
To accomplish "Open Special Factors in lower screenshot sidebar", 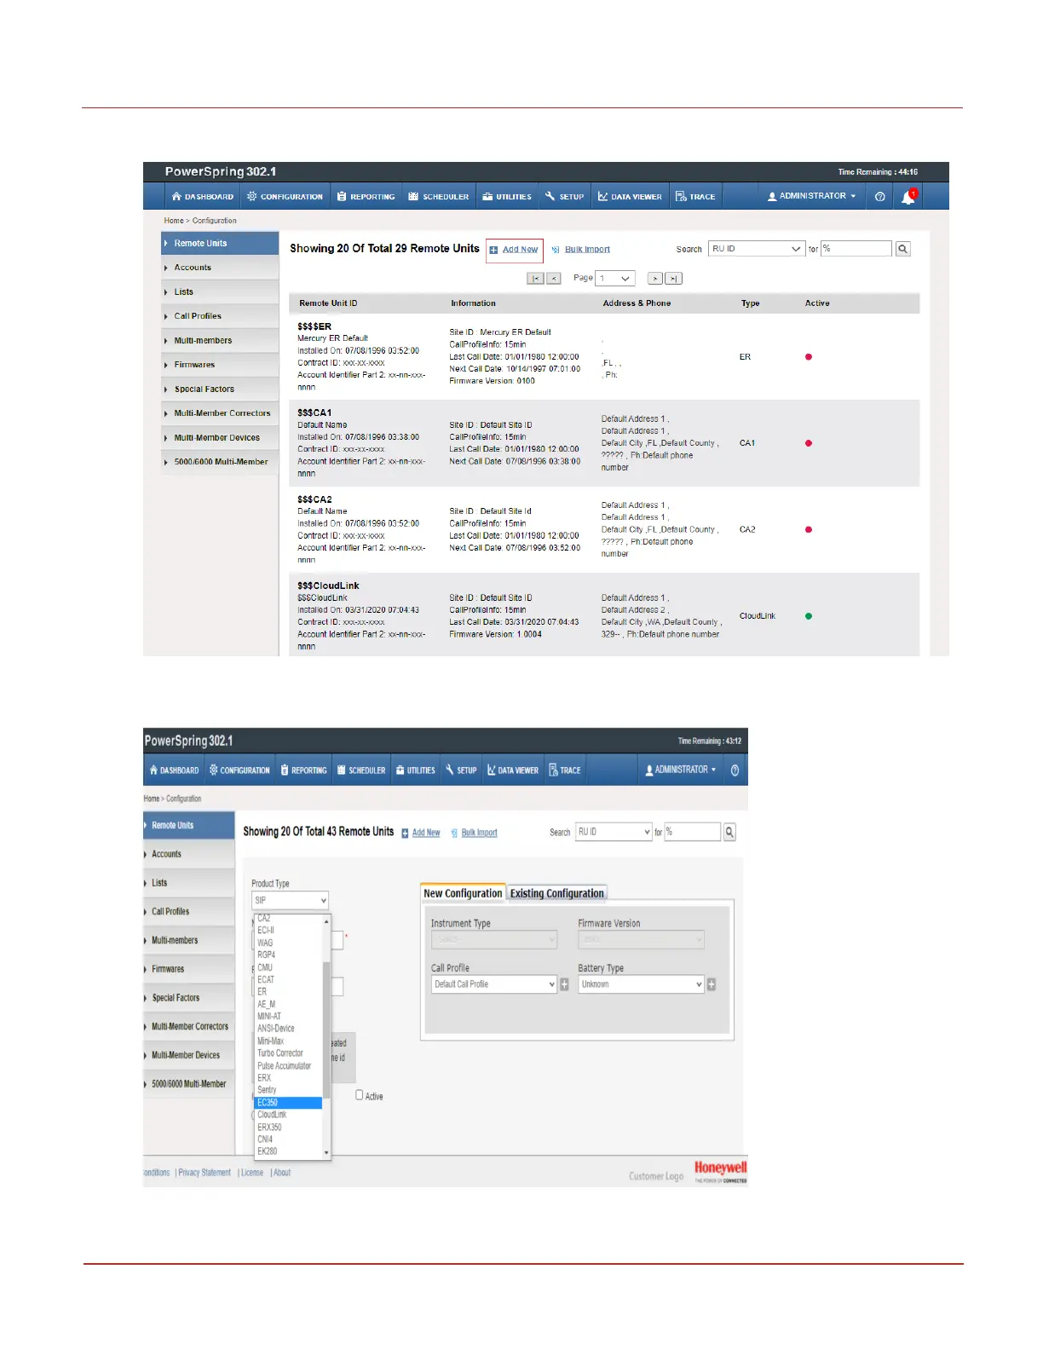I will click(x=189, y=998).
